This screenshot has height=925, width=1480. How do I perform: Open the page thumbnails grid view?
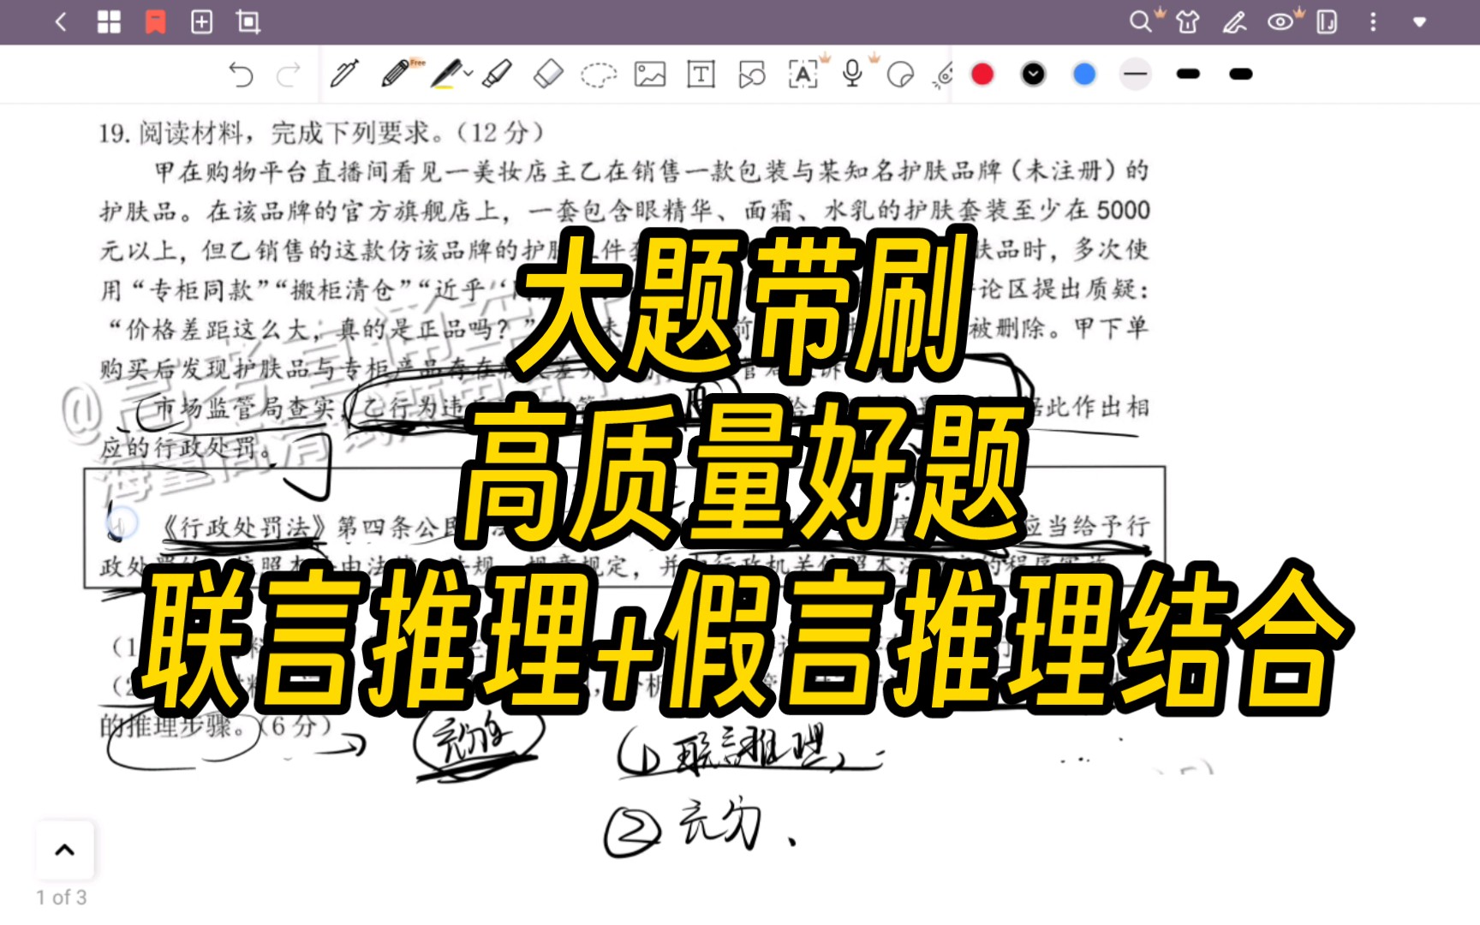pos(109,22)
